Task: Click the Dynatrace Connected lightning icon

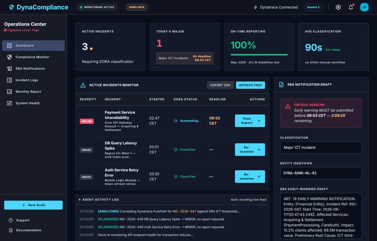Action: [x=255, y=7]
